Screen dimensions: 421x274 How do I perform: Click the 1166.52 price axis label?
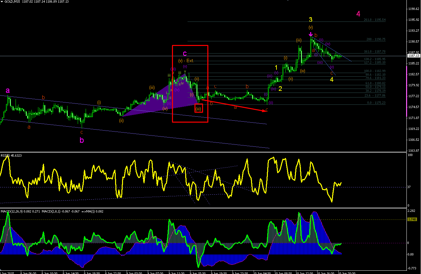pyautogui.click(x=413, y=140)
